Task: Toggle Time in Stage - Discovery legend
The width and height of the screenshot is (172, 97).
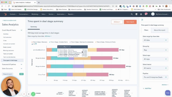Action: click(40, 42)
